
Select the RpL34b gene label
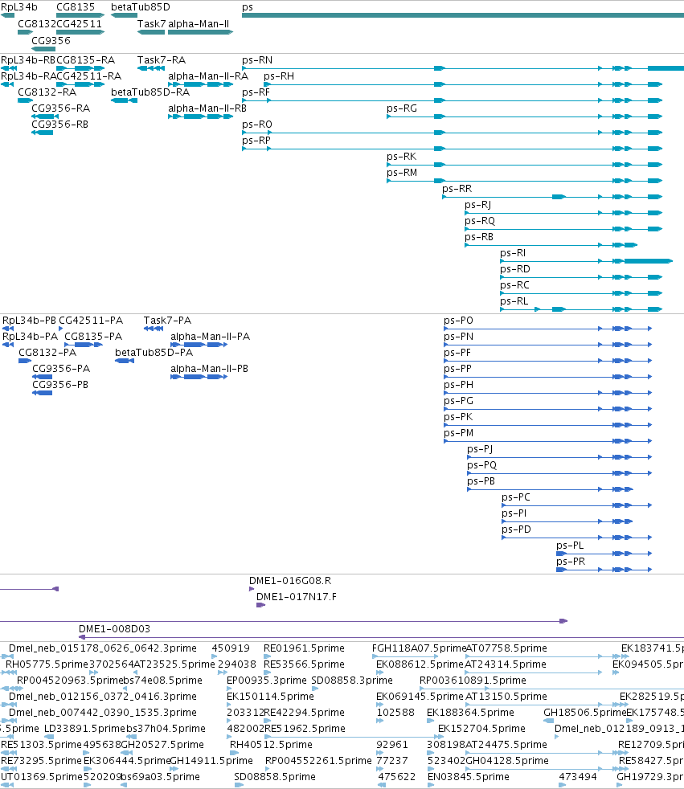click(x=19, y=7)
